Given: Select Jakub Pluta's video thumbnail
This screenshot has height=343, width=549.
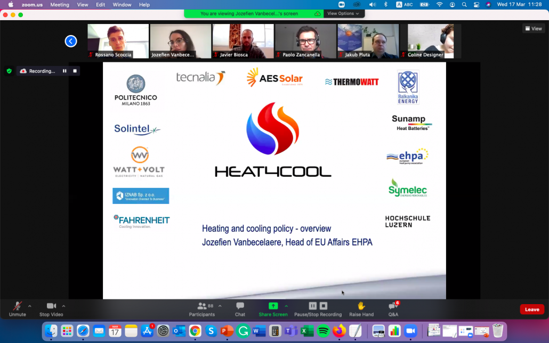Looking at the screenshot, I should point(368,41).
